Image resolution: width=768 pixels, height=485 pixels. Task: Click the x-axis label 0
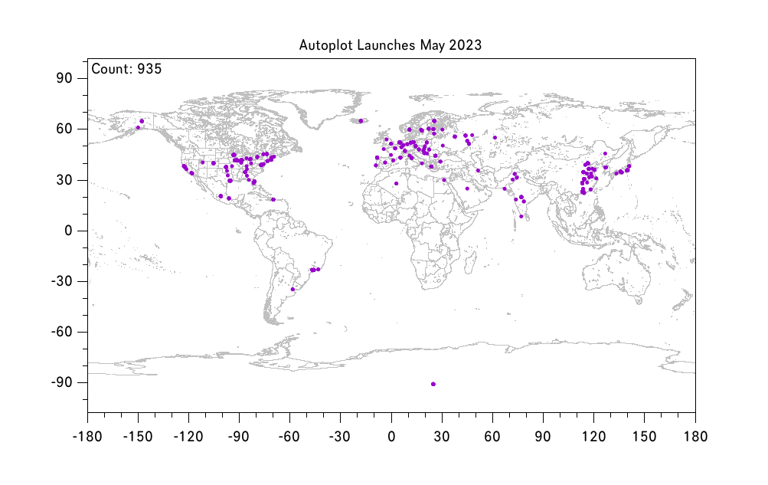[391, 437]
